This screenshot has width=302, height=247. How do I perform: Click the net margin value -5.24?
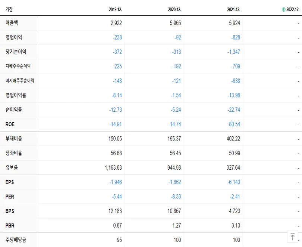[176, 110]
